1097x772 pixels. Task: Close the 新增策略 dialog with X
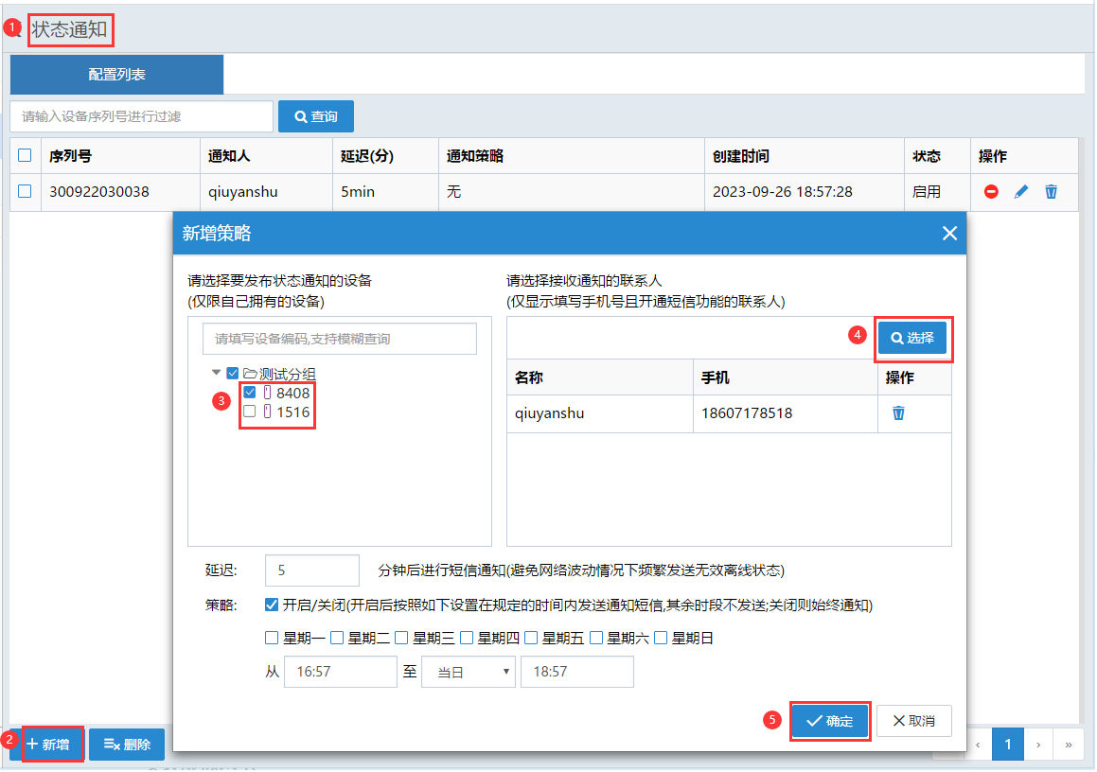click(x=949, y=234)
